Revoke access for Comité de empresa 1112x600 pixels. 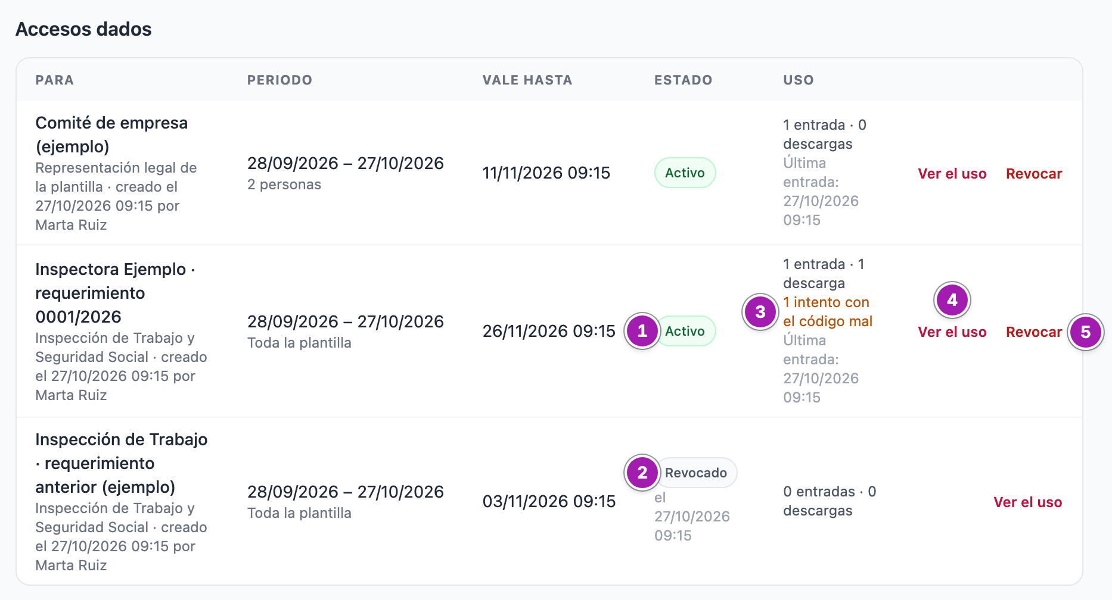pos(1034,174)
